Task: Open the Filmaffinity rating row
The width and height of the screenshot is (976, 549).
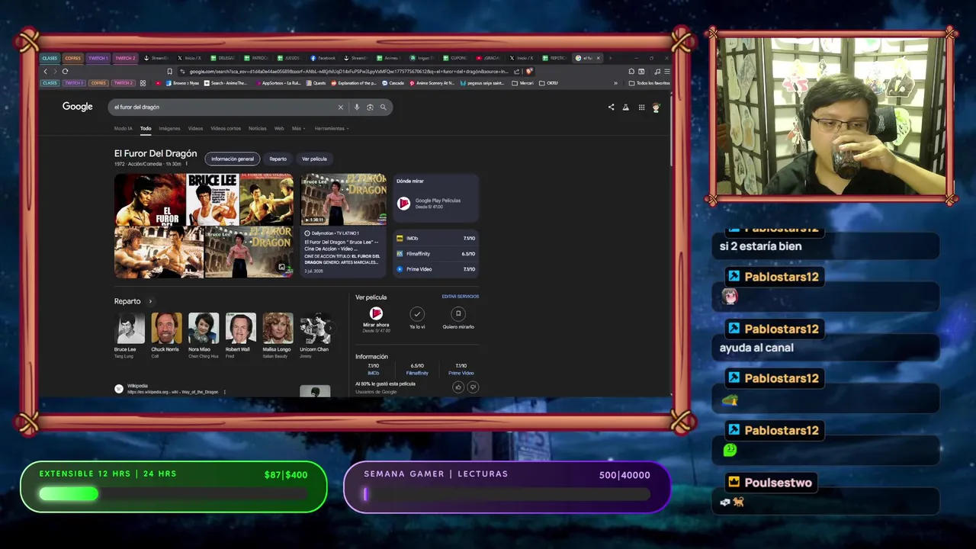Action: tap(436, 254)
